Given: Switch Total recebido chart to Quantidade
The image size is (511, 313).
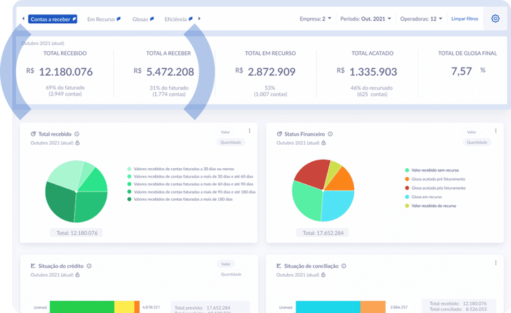Looking at the screenshot, I should pos(230,142).
